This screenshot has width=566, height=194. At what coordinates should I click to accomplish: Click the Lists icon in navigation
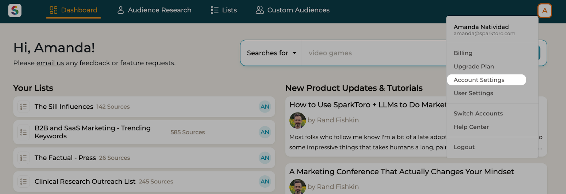tap(214, 10)
